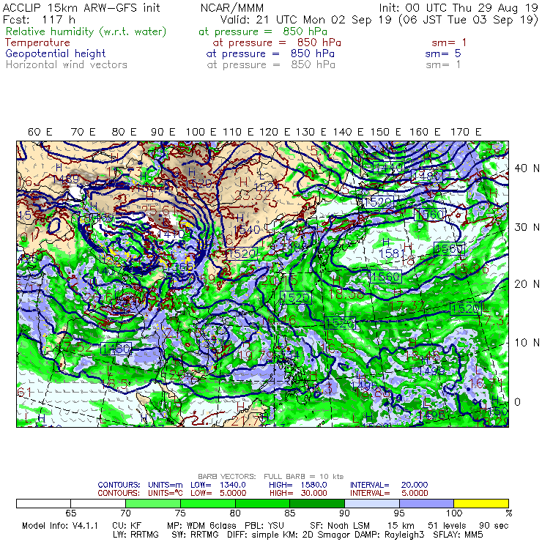Click the '0' equator latitude label
Image resolution: width=542 pixels, height=542 pixels.
pyautogui.click(x=517, y=402)
